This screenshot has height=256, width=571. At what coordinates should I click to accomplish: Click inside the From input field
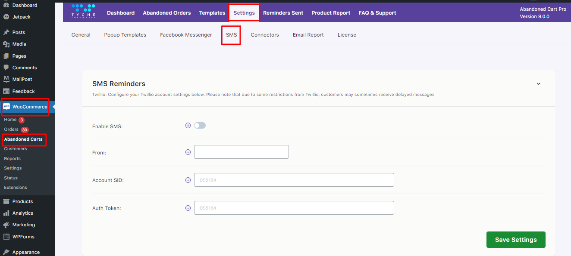coord(242,152)
